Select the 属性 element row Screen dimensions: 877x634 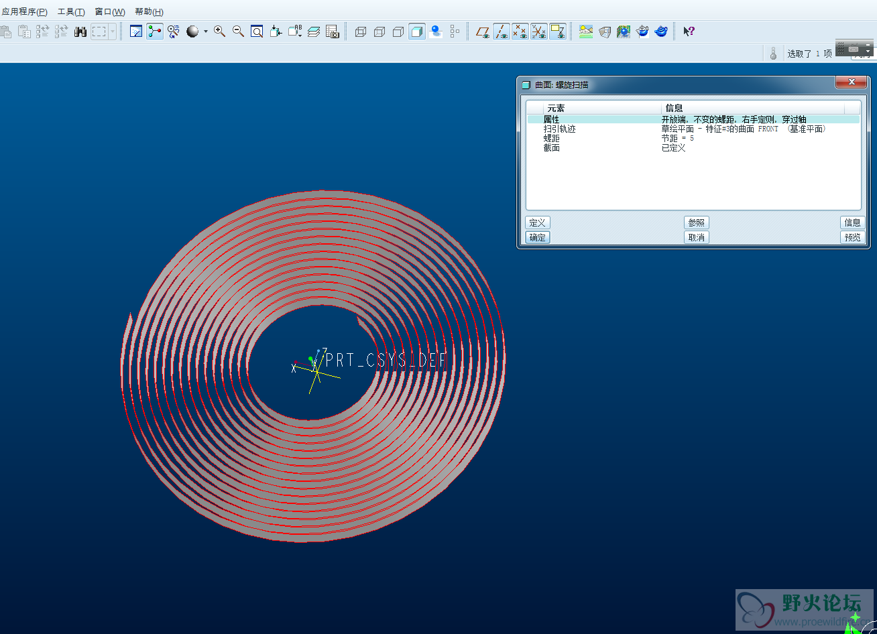693,119
